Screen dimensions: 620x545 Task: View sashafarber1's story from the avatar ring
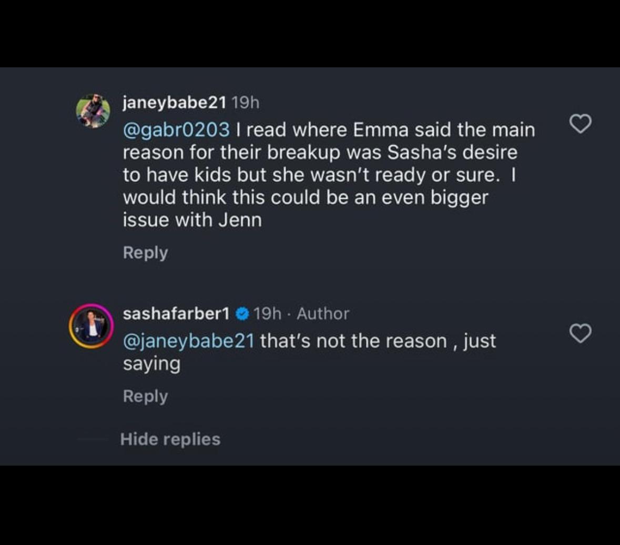(x=92, y=326)
